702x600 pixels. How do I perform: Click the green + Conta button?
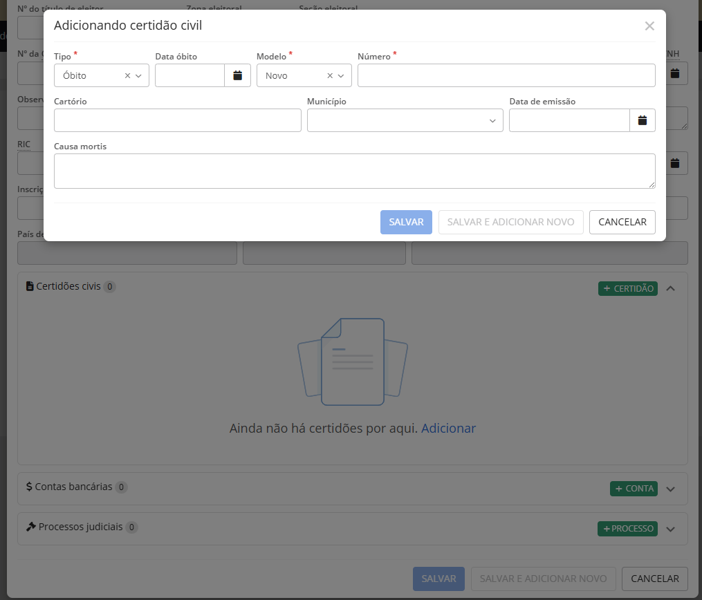click(633, 489)
